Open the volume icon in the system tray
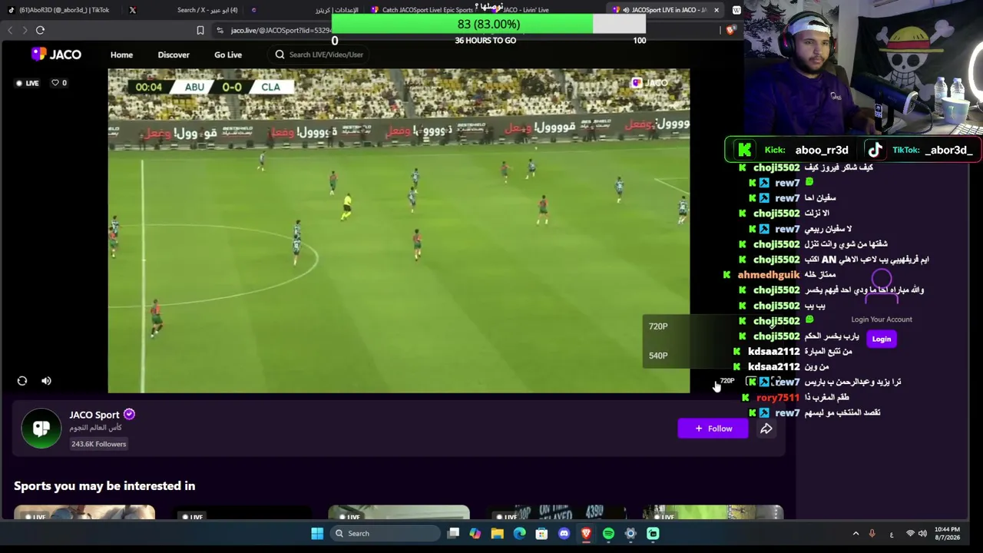 pyautogui.click(x=923, y=534)
